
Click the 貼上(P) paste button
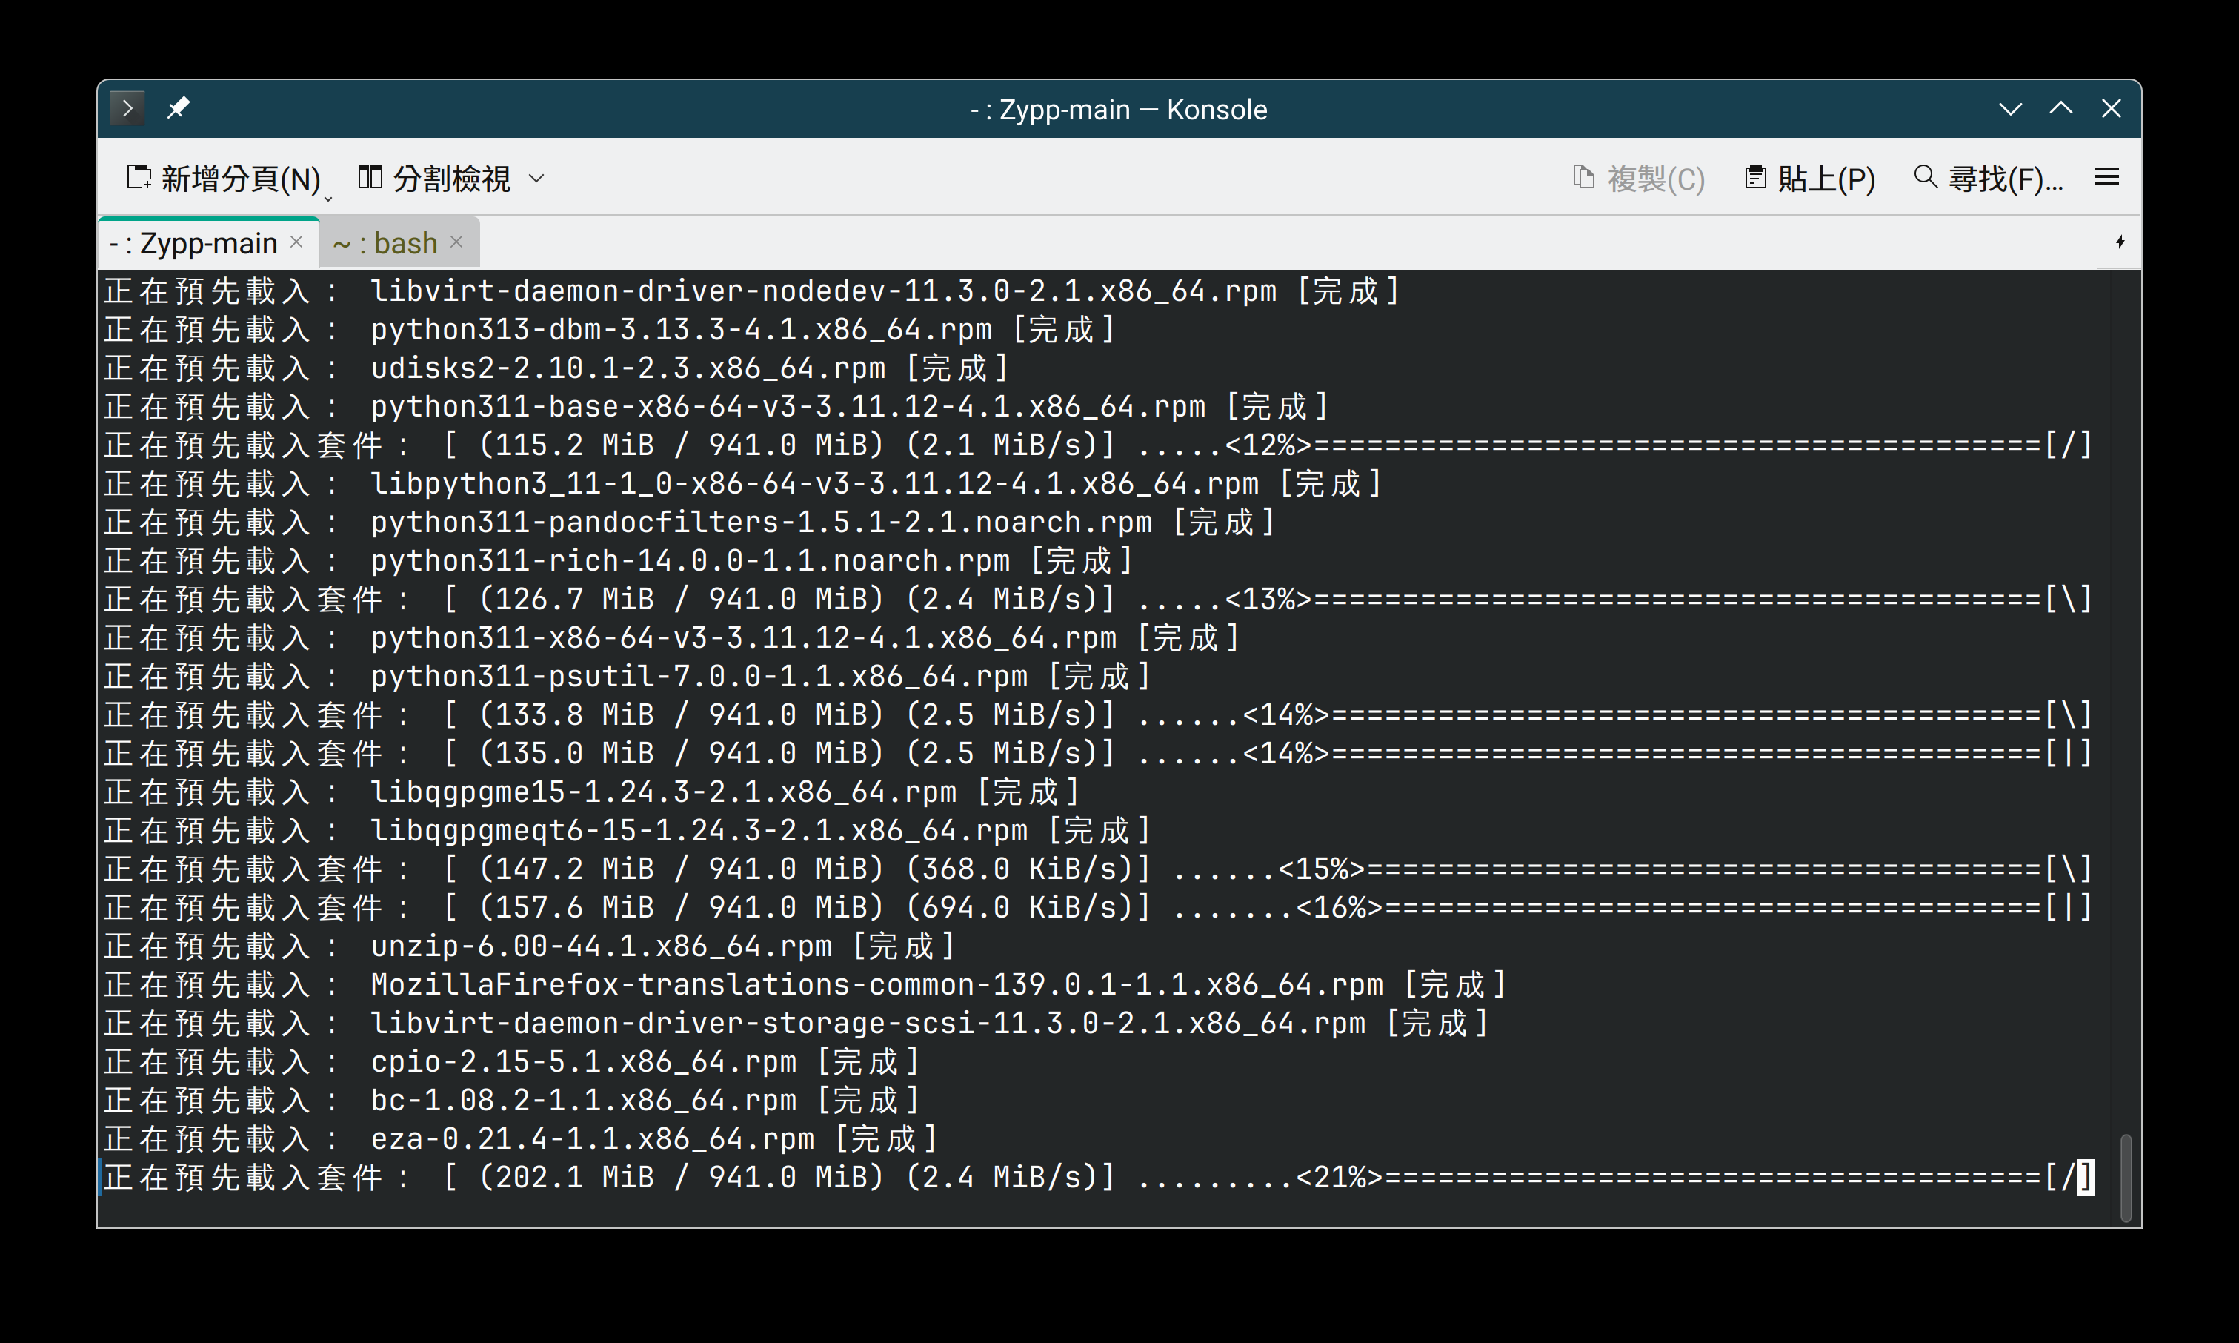(x=1810, y=179)
